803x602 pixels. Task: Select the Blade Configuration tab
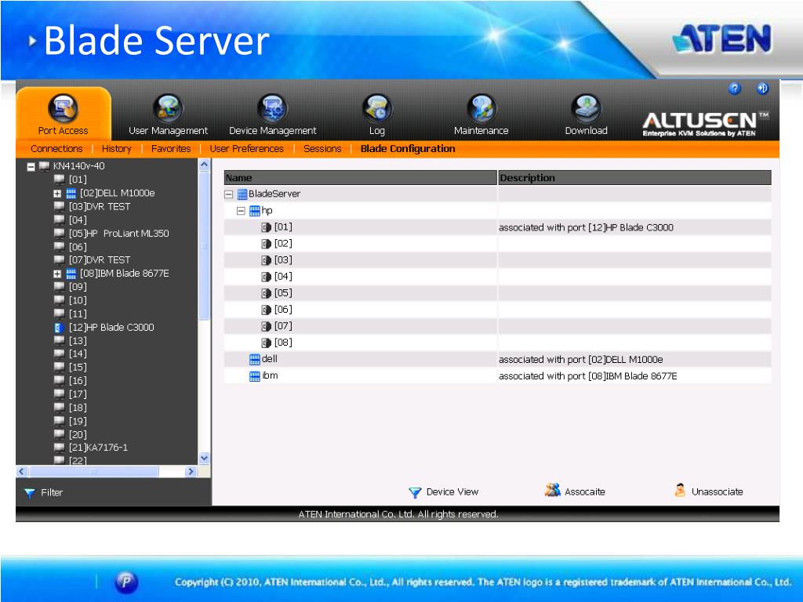(x=408, y=149)
